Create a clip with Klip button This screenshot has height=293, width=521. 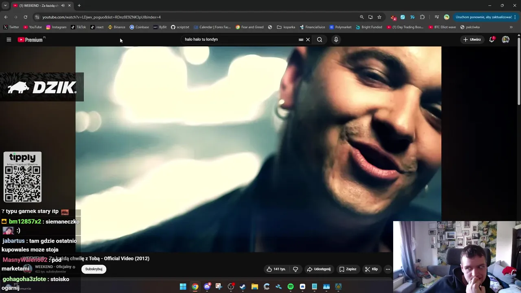(x=371, y=269)
